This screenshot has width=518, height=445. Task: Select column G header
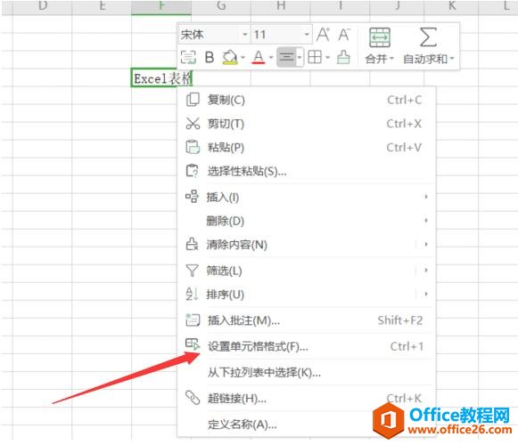[x=221, y=6]
